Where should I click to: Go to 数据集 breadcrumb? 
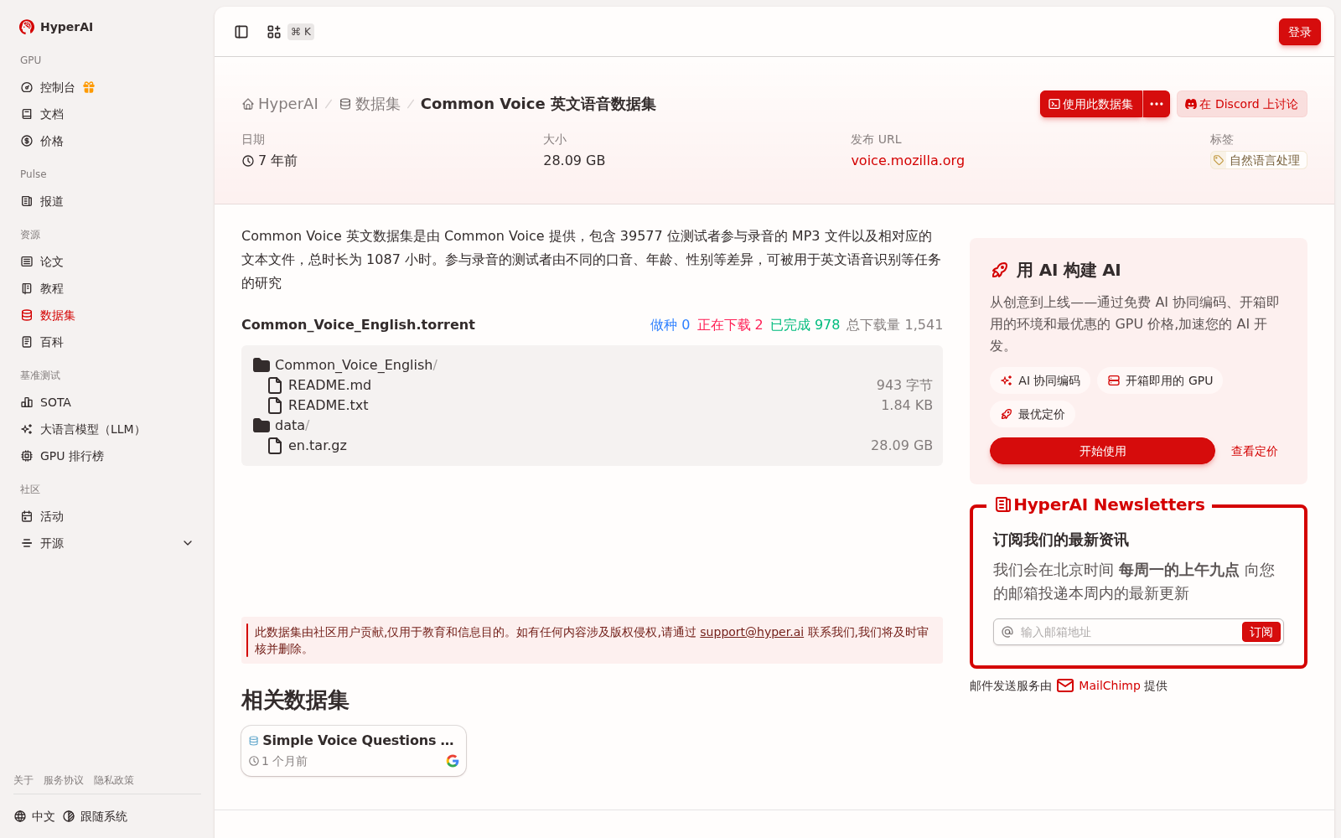pos(370,104)
